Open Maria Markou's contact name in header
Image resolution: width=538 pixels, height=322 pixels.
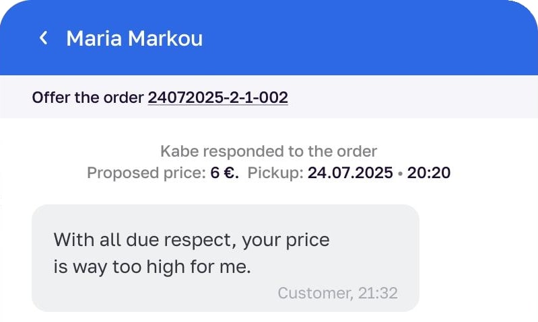(x=134, y=38)
